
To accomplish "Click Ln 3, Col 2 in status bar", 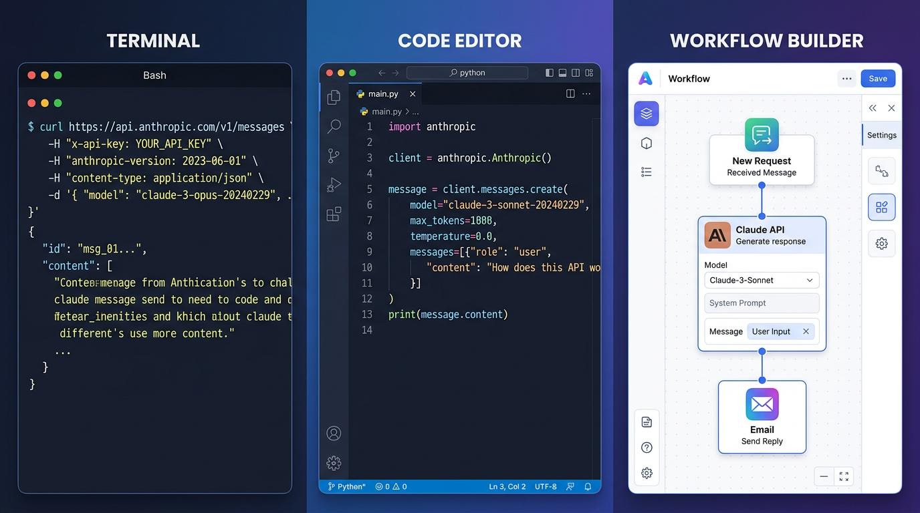I will tap(507, 487).
